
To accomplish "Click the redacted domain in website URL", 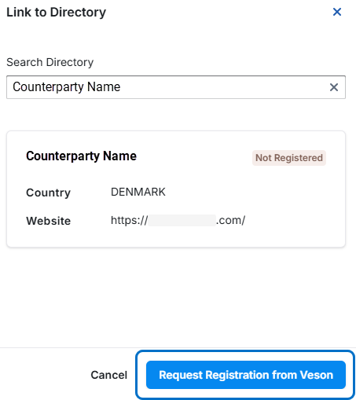I will point(182,221).
